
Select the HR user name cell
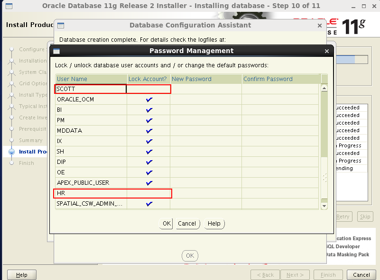point(91,193)
